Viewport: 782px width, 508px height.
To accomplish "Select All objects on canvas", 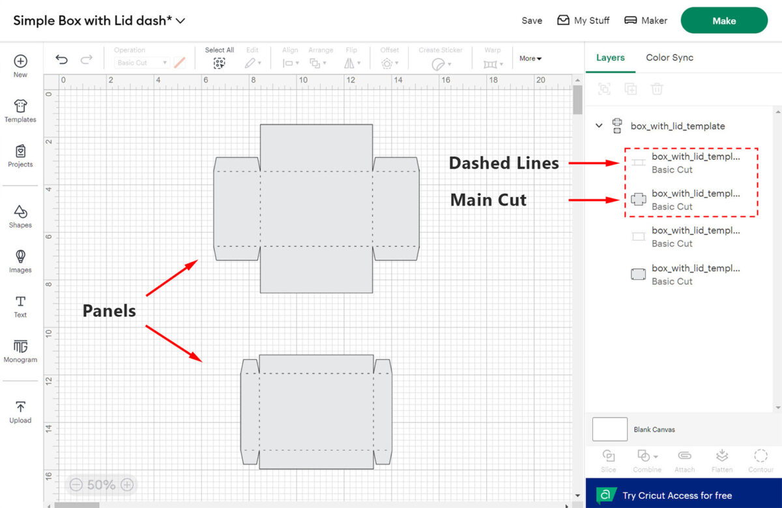I will 219,62.
